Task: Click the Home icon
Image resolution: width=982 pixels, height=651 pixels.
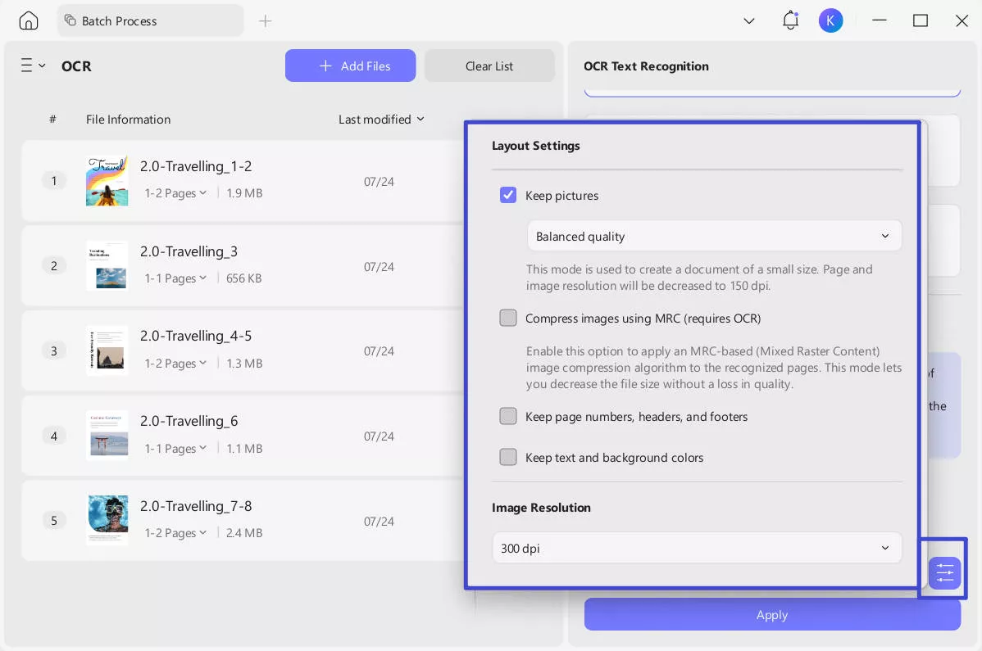Action: [x=29, y=21]
